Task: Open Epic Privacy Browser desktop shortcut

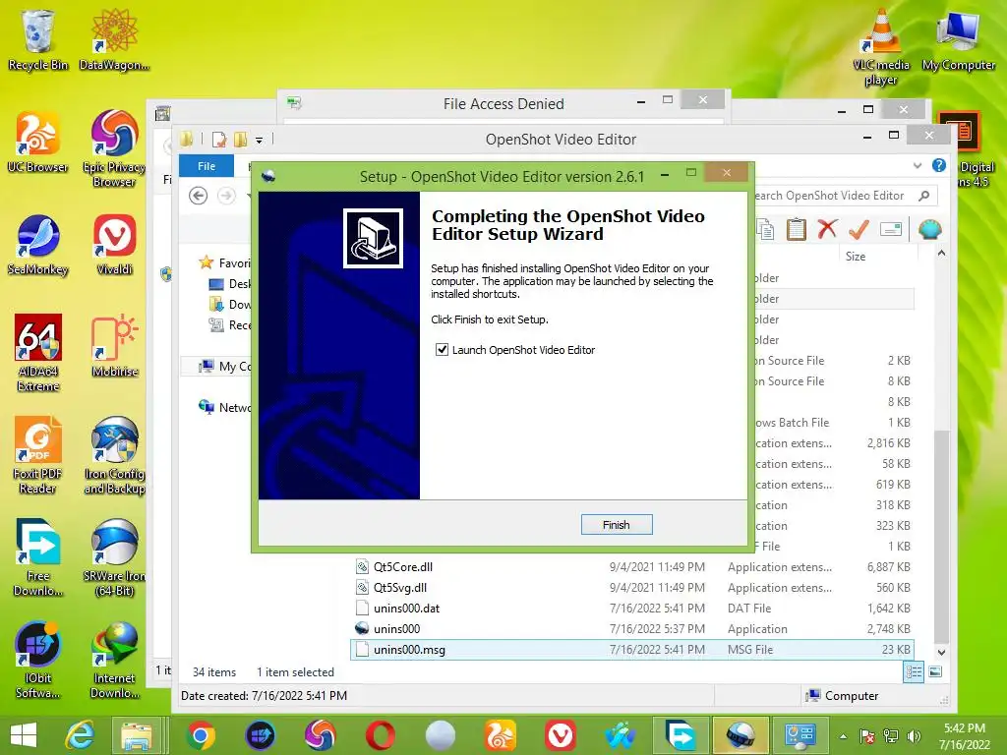Action: point(114,149)
